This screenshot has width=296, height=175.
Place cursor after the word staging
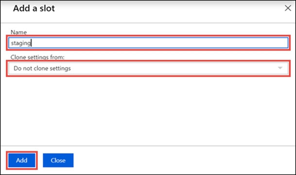pos(31,43)
